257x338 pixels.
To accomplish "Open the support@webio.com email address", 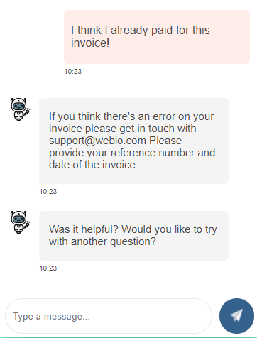I will (x=97, y=141).
